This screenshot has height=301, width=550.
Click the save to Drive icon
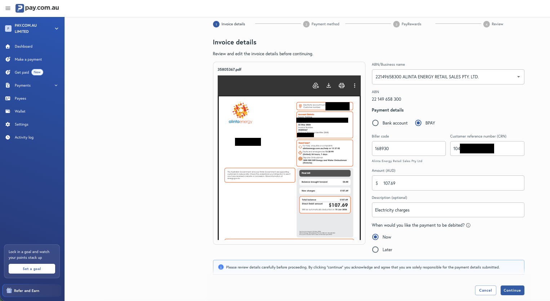tap(316, 86)
